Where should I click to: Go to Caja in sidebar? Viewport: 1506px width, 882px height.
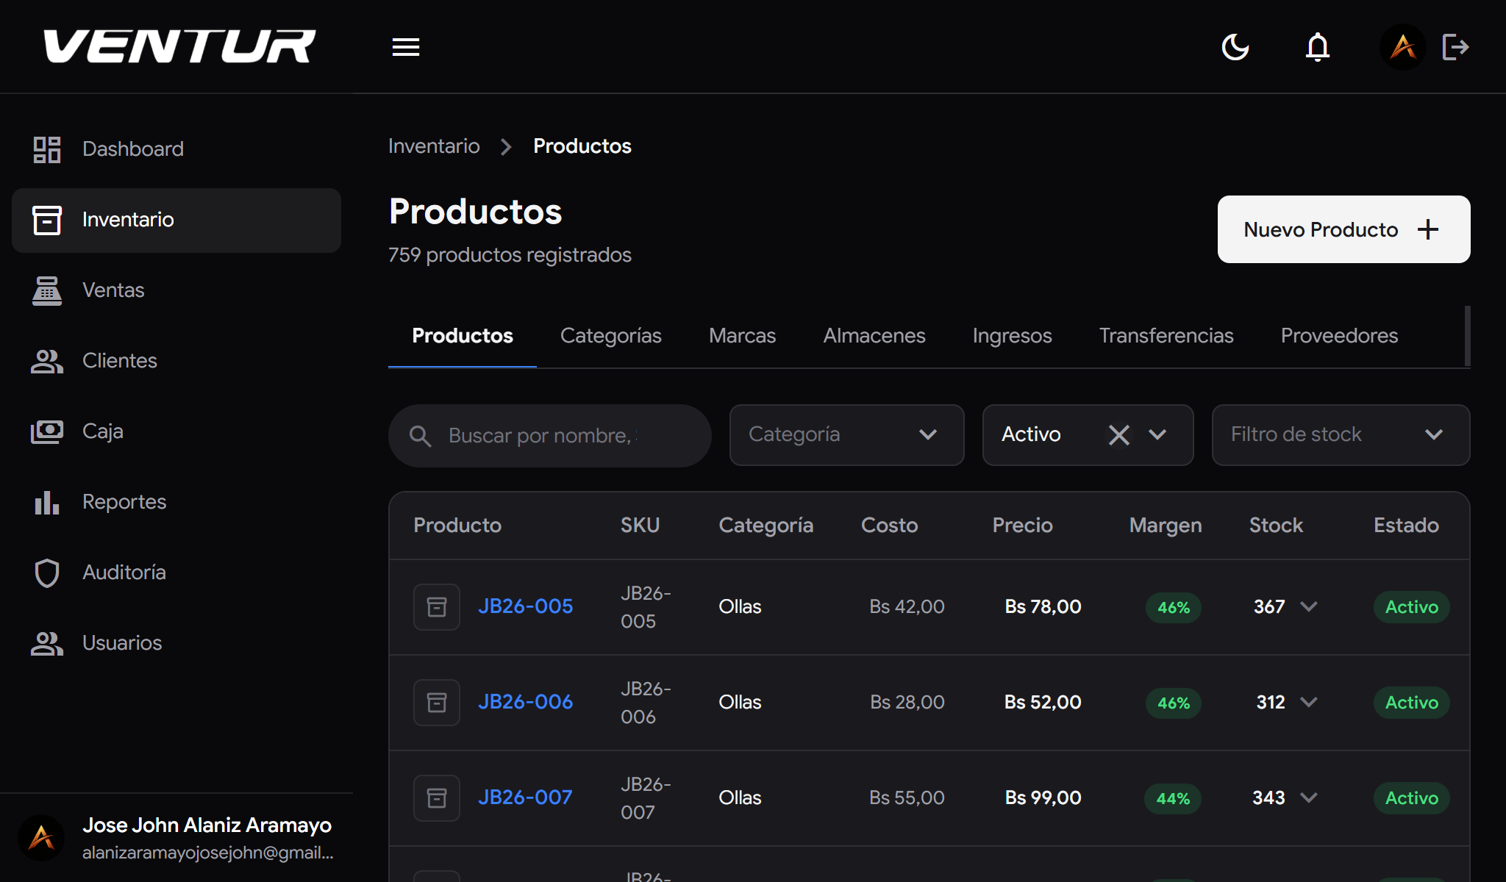click(x=102, y=431)
